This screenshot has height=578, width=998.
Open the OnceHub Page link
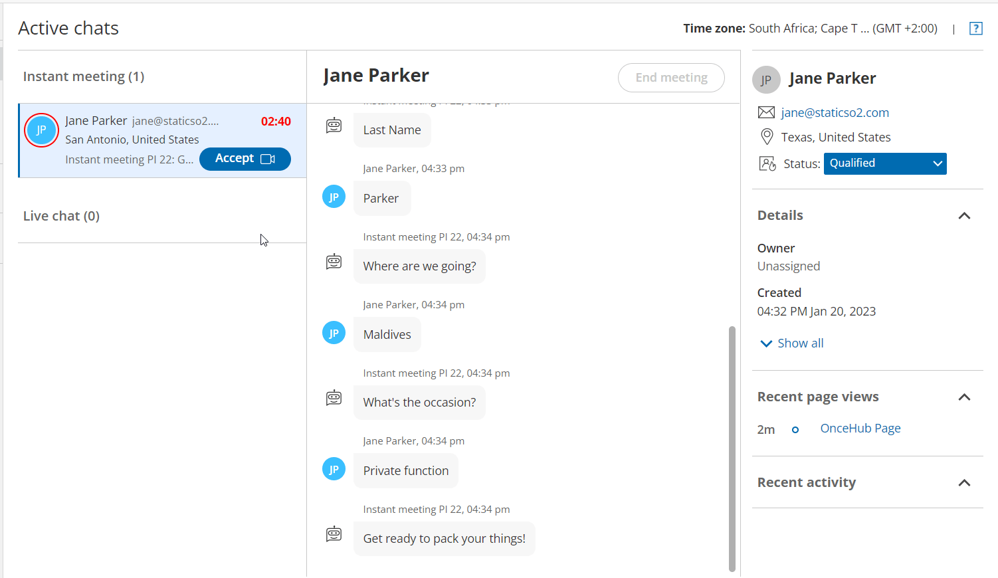tap(860, 429)
